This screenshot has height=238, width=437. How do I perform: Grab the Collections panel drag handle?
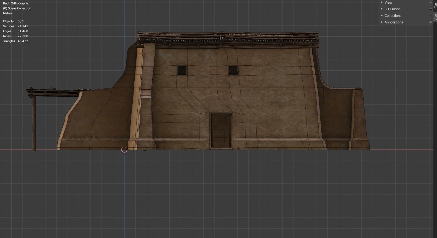click(430, 15)
